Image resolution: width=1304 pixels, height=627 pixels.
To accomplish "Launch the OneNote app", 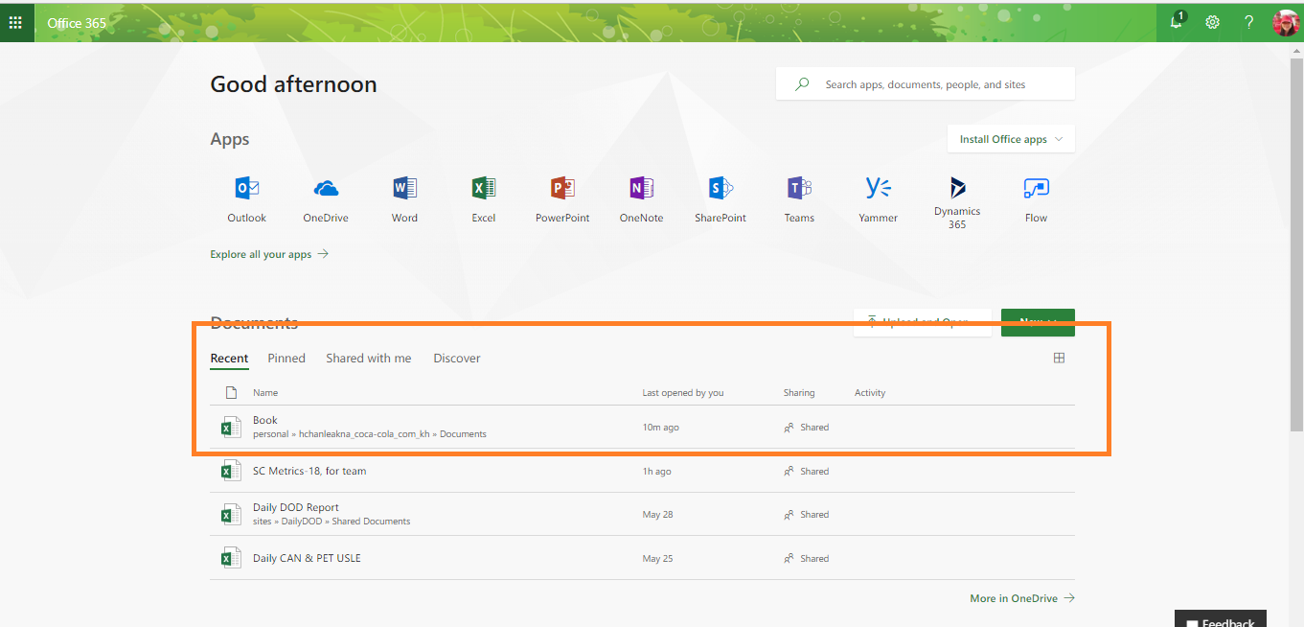I will 641,199.
